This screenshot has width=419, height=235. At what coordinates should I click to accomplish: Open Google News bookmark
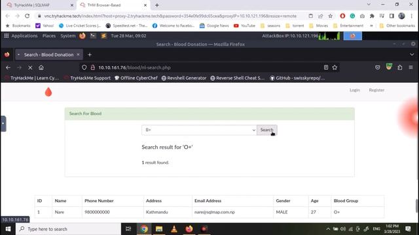click(214, 25)
